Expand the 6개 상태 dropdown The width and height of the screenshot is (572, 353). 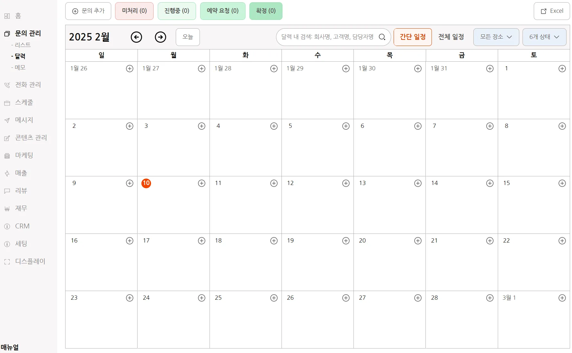544,37
